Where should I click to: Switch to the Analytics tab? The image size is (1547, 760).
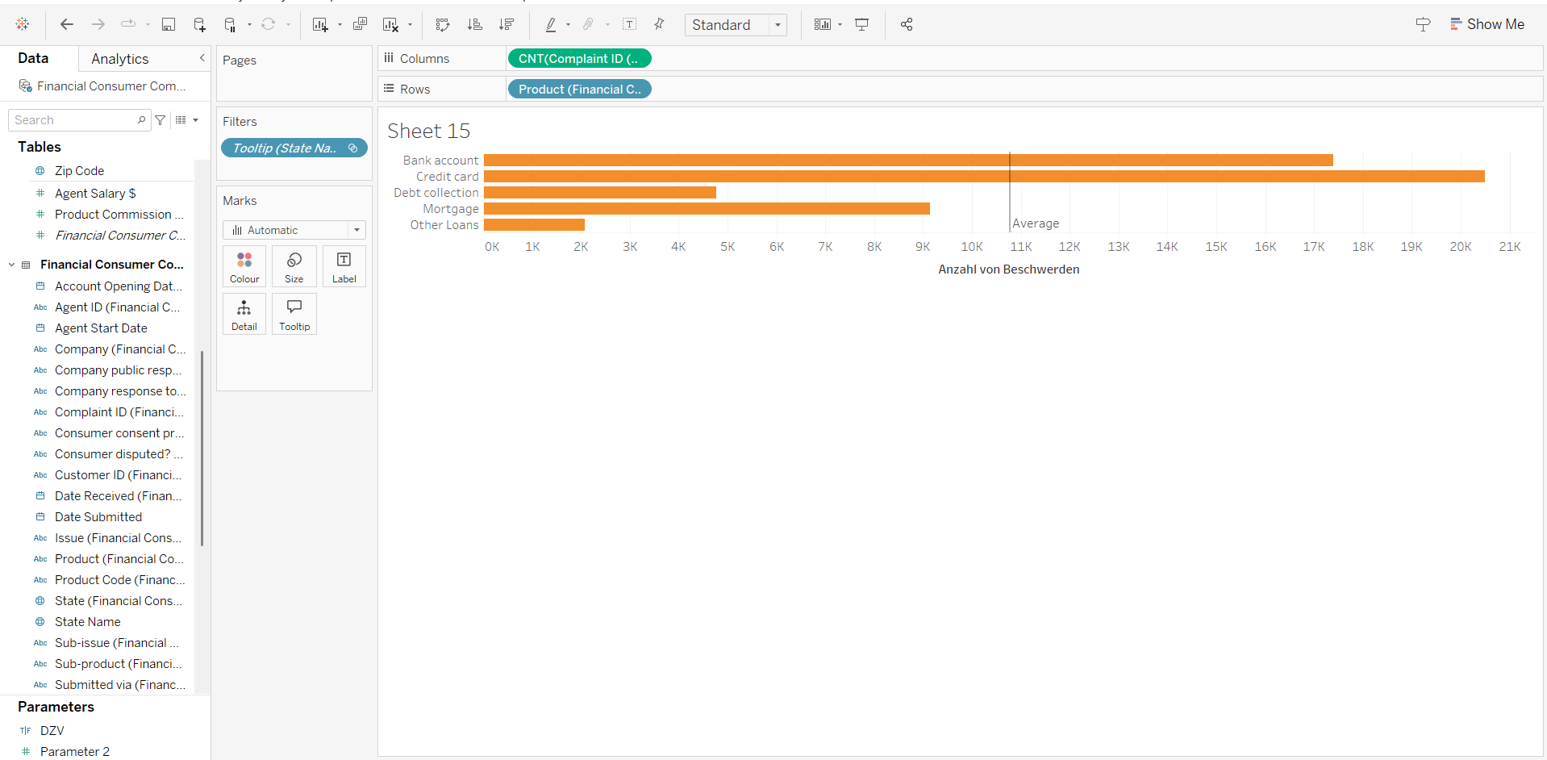click(120, 59)
